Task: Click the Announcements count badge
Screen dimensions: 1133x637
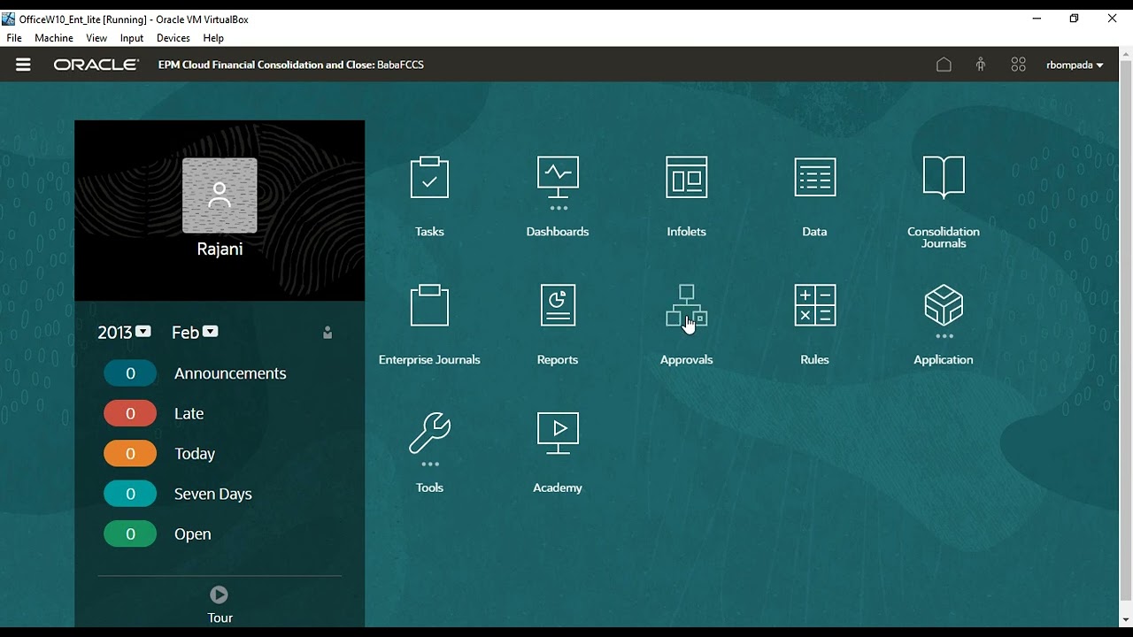Action: click(x=130, y=373)
